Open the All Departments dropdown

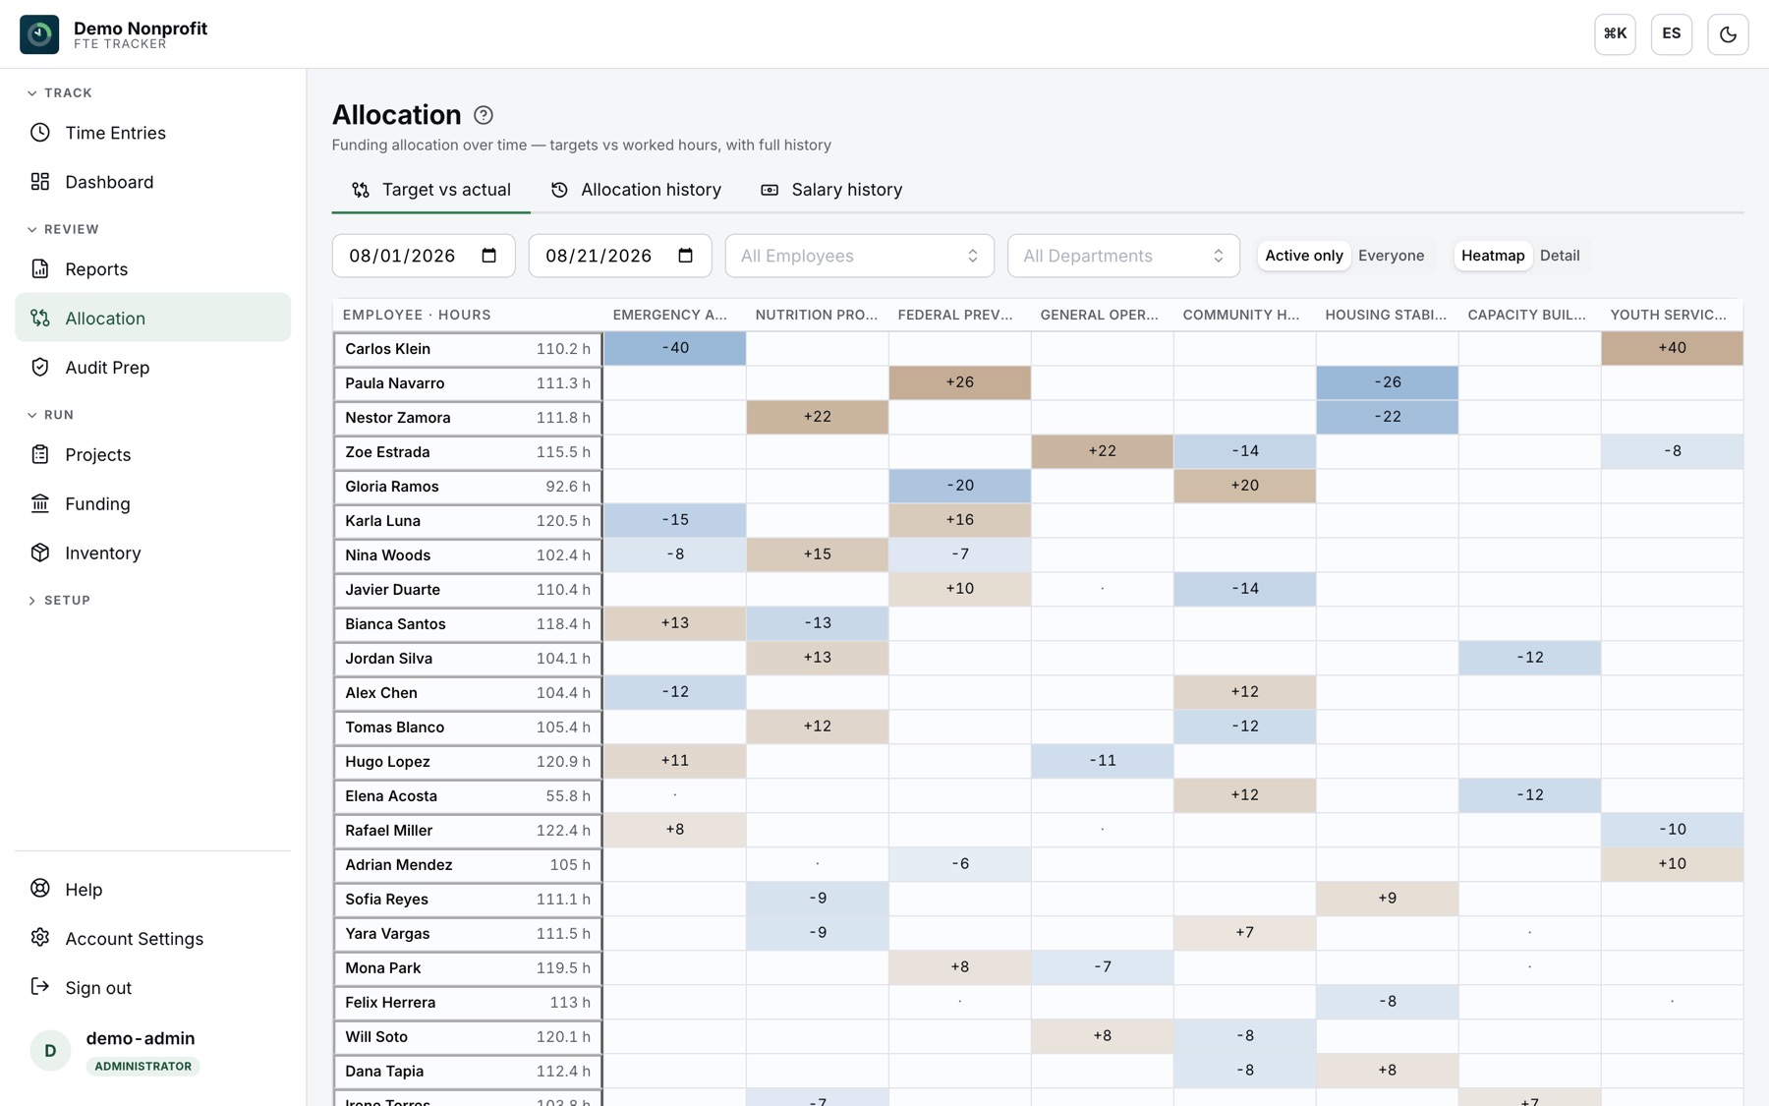coord(1123,256)
